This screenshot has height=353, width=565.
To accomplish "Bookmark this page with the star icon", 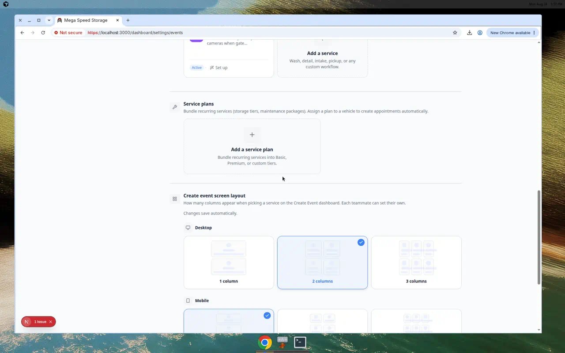I will pos(455,33).
